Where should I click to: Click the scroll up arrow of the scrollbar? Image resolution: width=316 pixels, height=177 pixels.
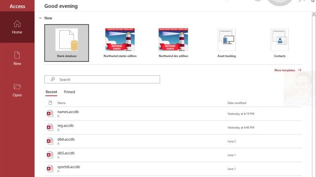point(314,14)
